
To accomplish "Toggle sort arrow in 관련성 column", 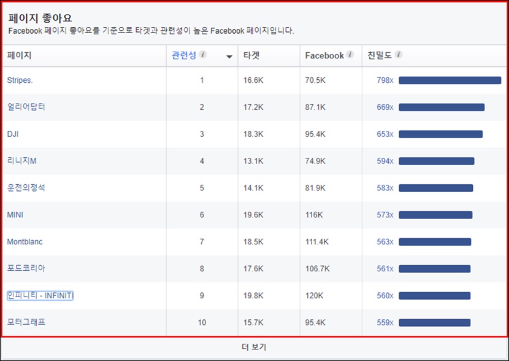I will [229, 56].
